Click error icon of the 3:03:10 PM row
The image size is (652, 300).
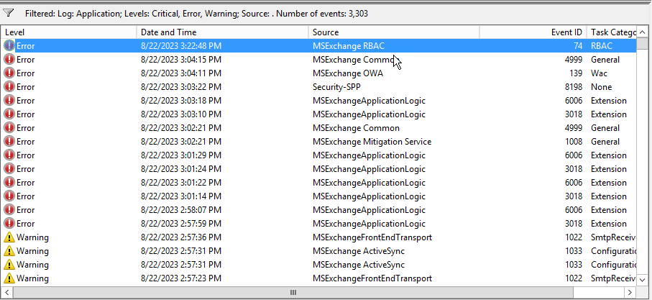tap(9, 114)
